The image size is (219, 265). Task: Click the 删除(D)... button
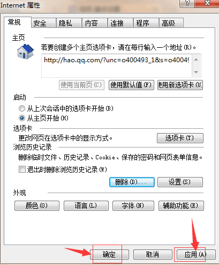pos(132,182)
